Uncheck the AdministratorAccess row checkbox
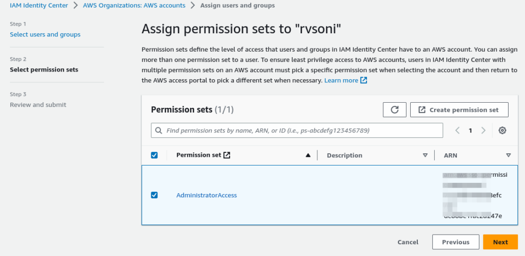This screenshot has height=256, width=525. pos(154,195)
